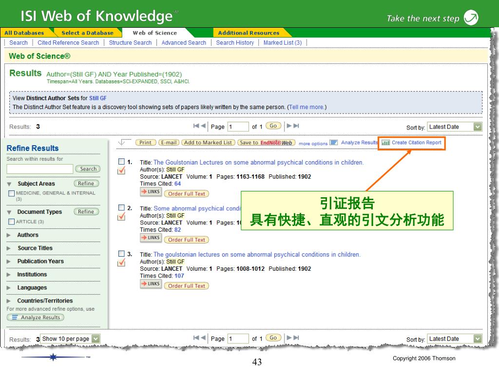Select checkbox for result 3

(x=121, y=254)
